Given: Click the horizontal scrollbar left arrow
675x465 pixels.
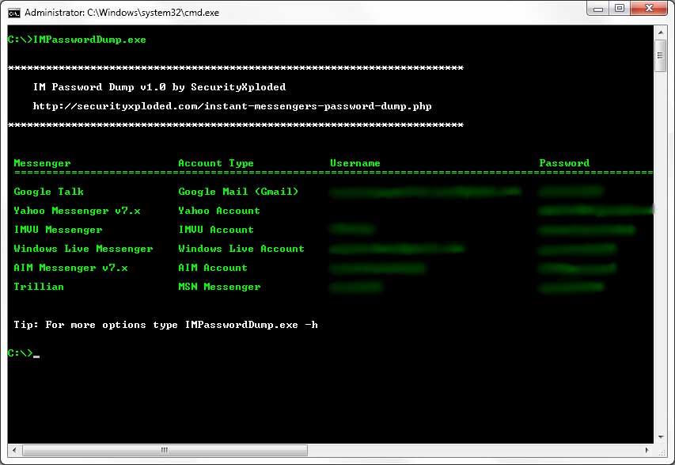Looking at the screenshot, I should [x=14, y=450].
